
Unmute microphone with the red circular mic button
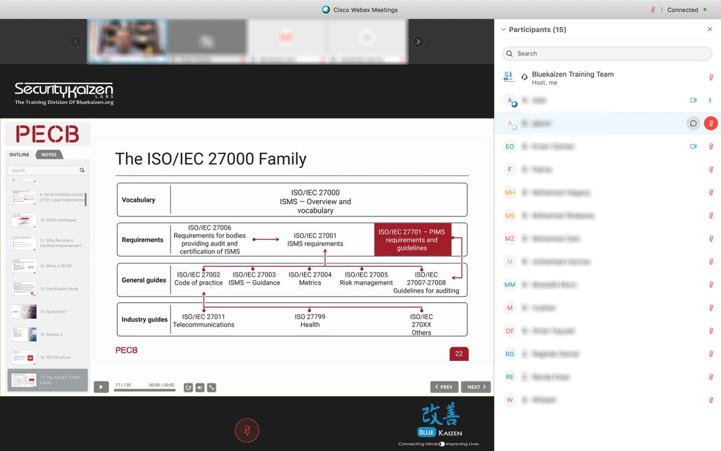pos(246,429)
